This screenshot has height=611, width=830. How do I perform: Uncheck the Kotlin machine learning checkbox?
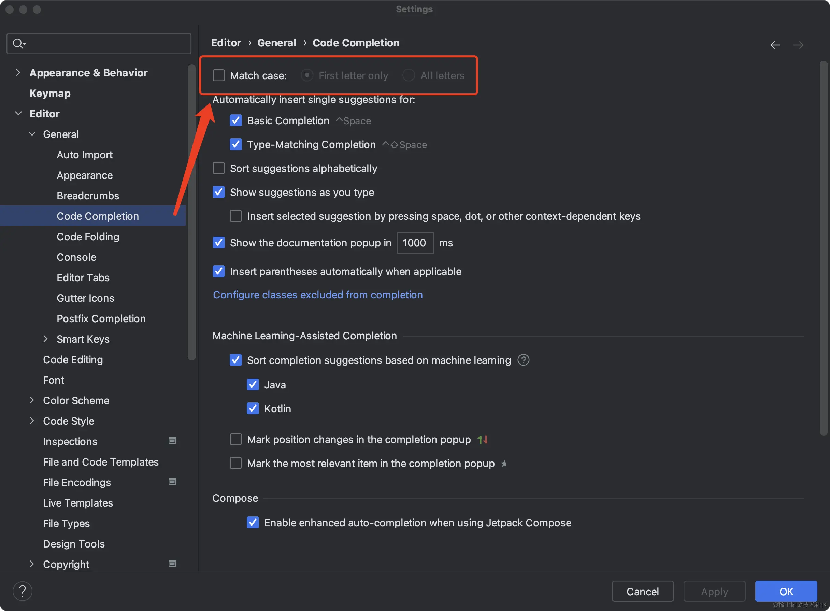coord(253,409)
